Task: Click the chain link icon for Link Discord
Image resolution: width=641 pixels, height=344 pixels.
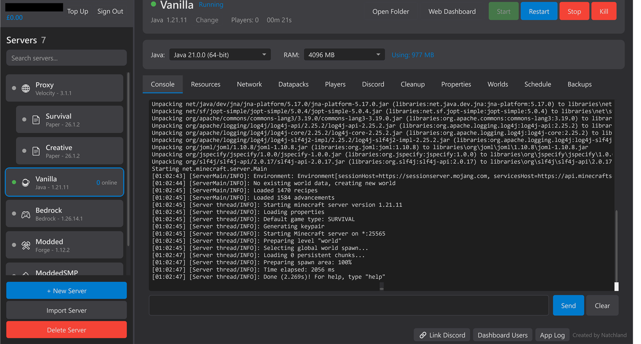Action: point(423,335)
